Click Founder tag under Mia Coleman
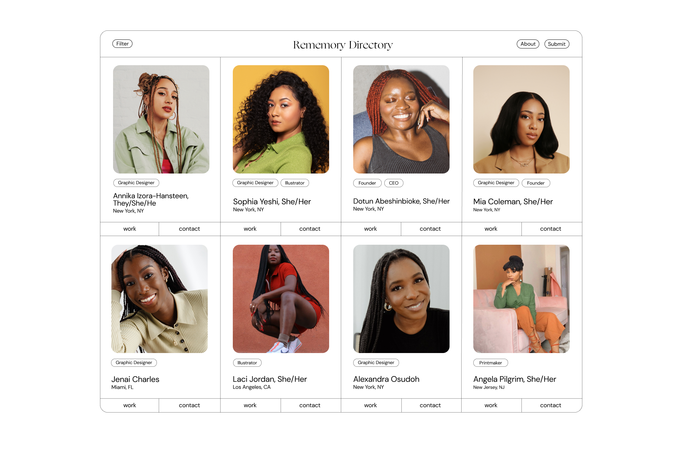 (x=536, y=183)
